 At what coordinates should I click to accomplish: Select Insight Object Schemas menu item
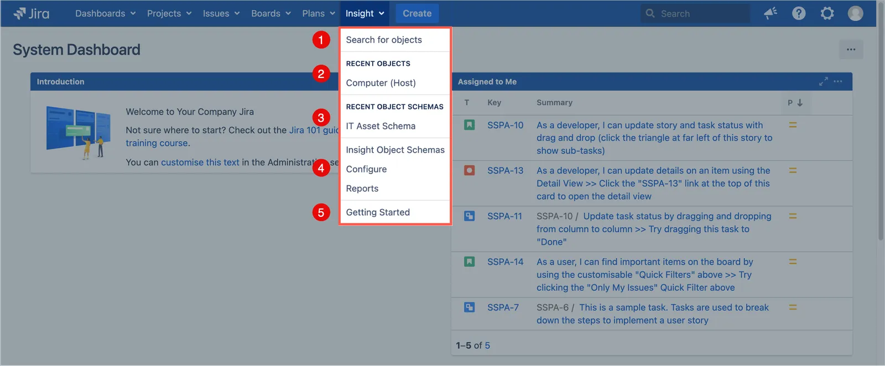[395, 150]
